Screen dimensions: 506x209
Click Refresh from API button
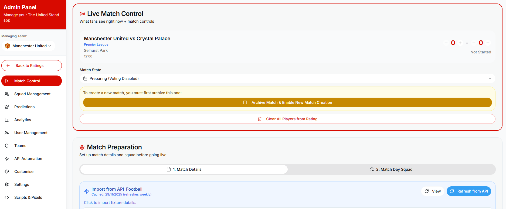pyautogui.click(x=469, y=191)
